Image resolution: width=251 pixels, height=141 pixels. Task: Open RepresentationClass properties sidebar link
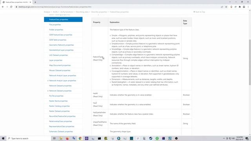click(62, 127)
